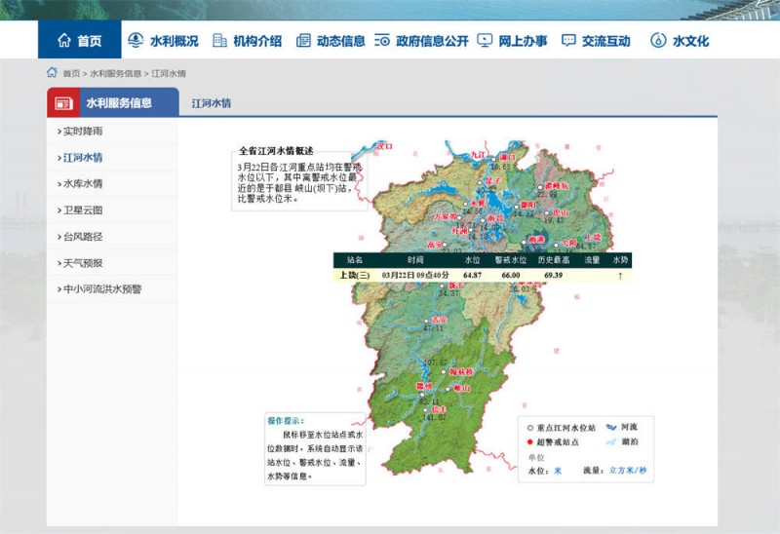
Task: Open the 水利概况 menu
Action: 163,40
